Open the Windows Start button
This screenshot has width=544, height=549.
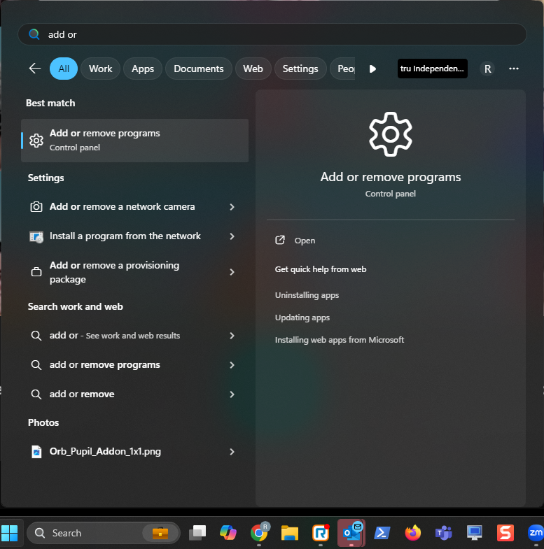10,533
